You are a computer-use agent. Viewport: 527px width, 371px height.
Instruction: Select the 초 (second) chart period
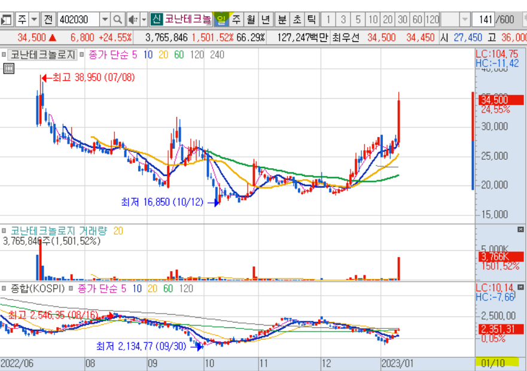[297, 20]
